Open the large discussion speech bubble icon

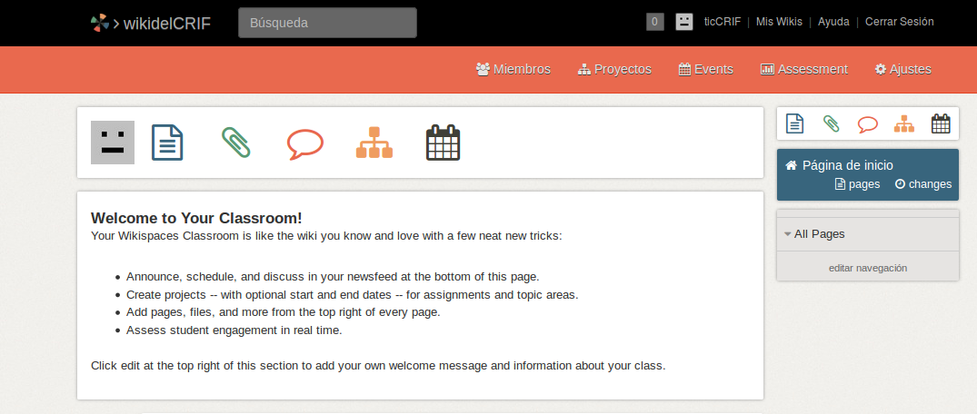click(304, 143)
